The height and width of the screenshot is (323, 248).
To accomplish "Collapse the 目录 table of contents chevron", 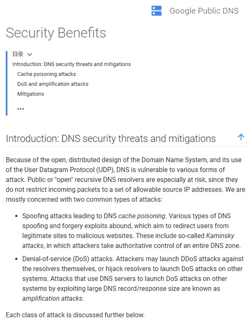I will [29, 54].
